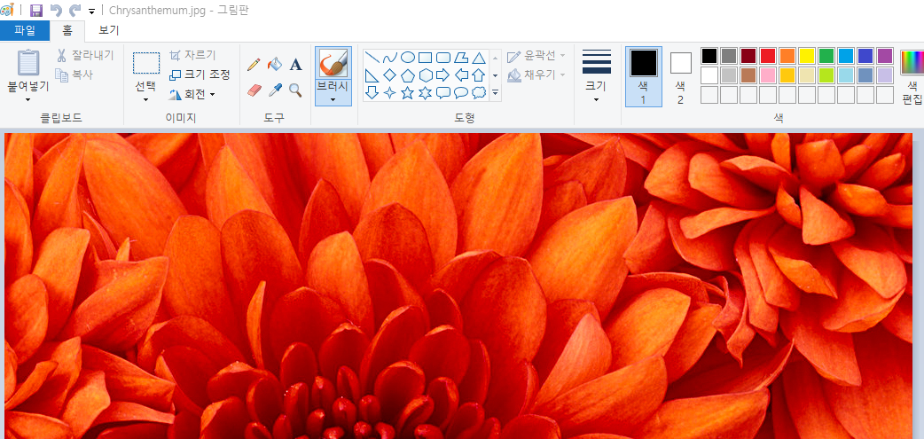Click the 잘라내기 button

pos(85,55)
